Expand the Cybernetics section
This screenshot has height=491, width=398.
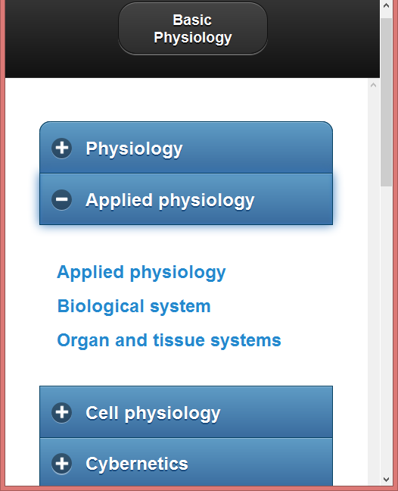pos(186,462)
